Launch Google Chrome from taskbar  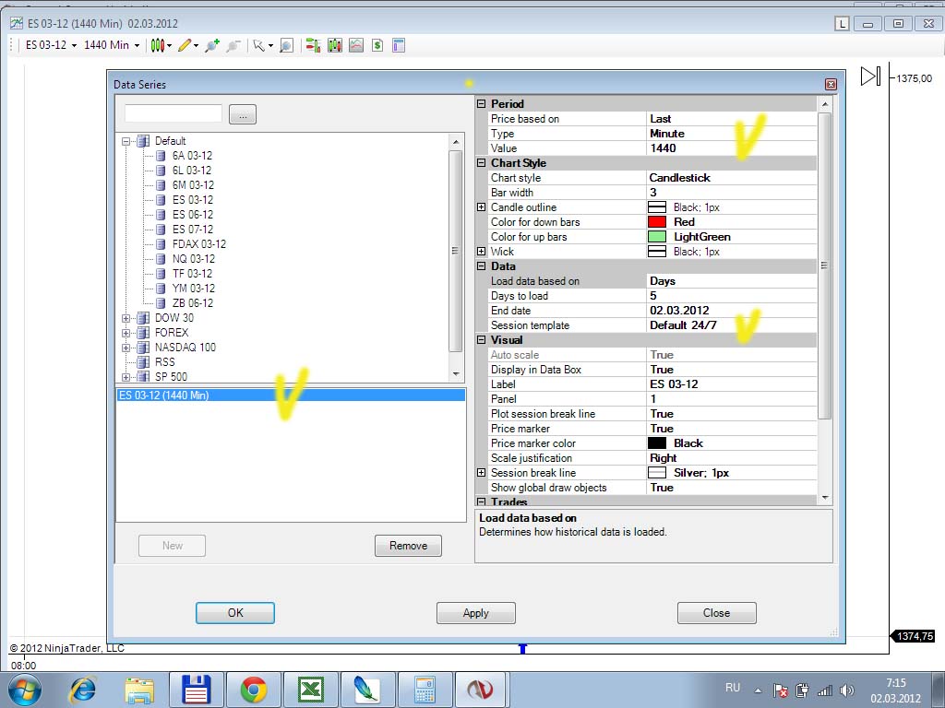[x=253, y=690]
